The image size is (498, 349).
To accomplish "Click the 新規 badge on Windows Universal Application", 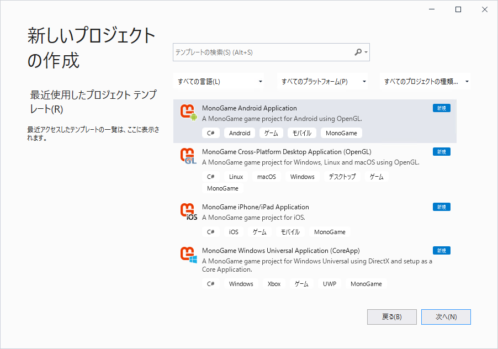I will pyautogui.click(x=442, y=251).
